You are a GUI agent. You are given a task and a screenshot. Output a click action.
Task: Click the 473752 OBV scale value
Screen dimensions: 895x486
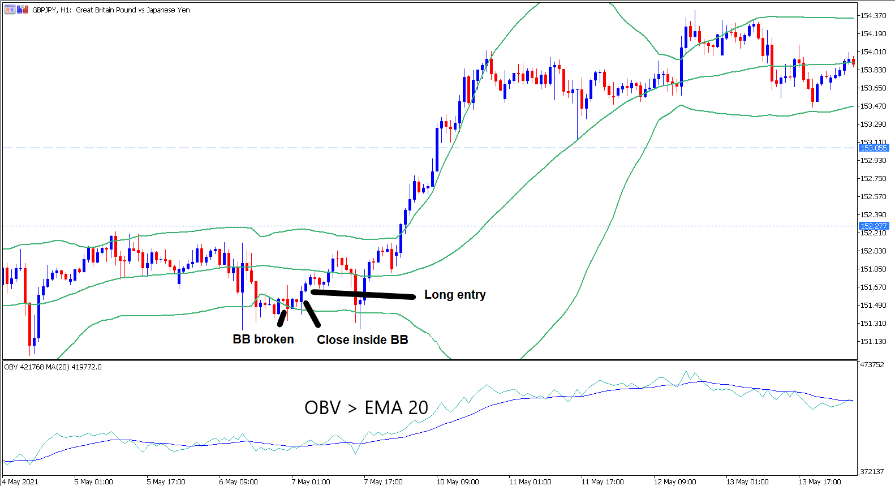point(872,364)
